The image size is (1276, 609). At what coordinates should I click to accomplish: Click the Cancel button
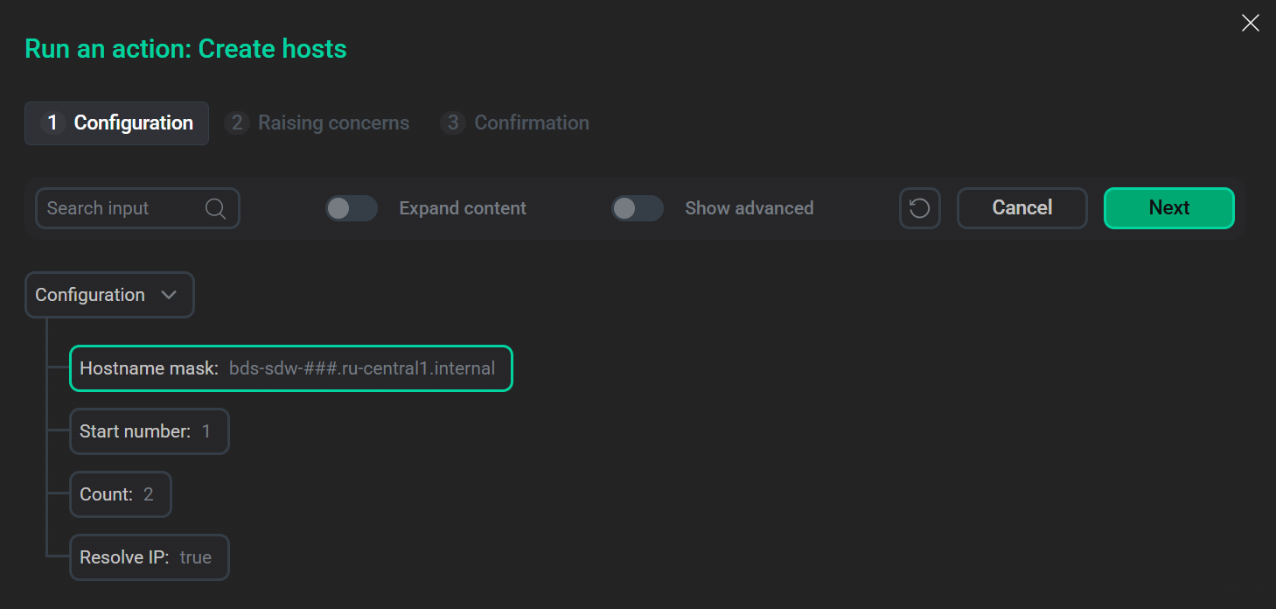point(1021,208)
